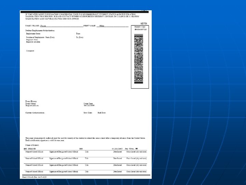Click the family name value "Jones"

[x=43, y=26]
